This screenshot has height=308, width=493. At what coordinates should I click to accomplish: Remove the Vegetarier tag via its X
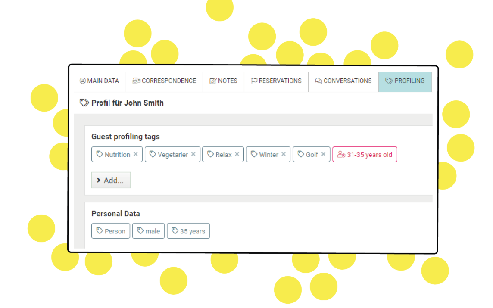pos(193,154)
